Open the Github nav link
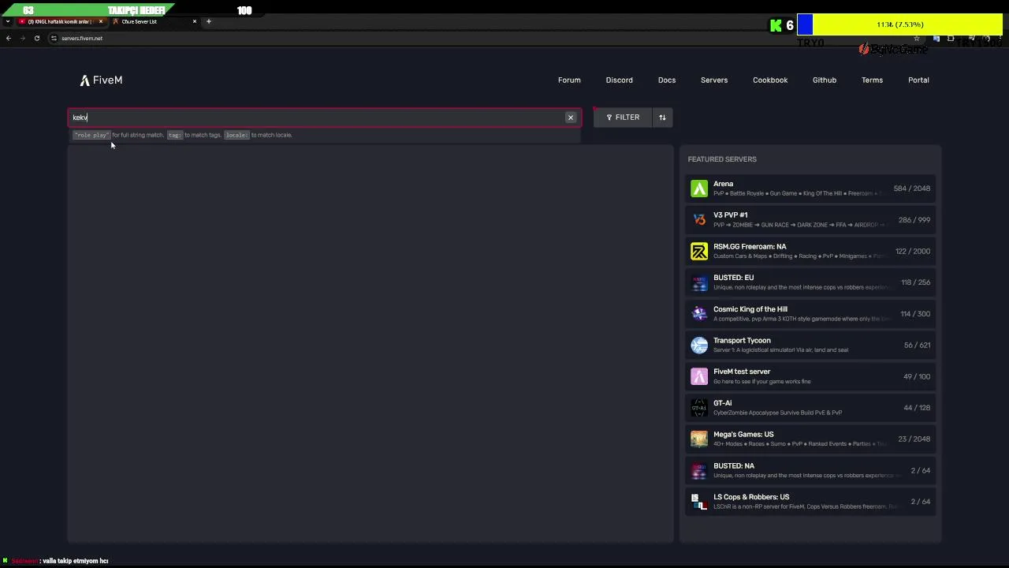1009x568 pixels. tap(825, 80)
